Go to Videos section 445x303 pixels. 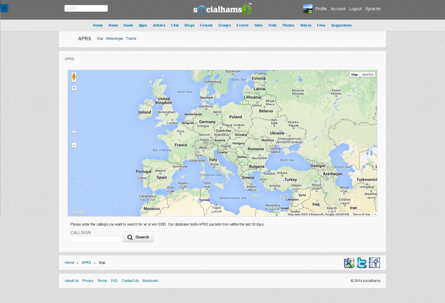pos(306,25)
